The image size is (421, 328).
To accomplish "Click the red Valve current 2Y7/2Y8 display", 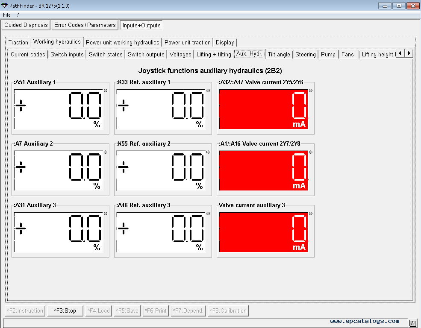I will point(263,170).
